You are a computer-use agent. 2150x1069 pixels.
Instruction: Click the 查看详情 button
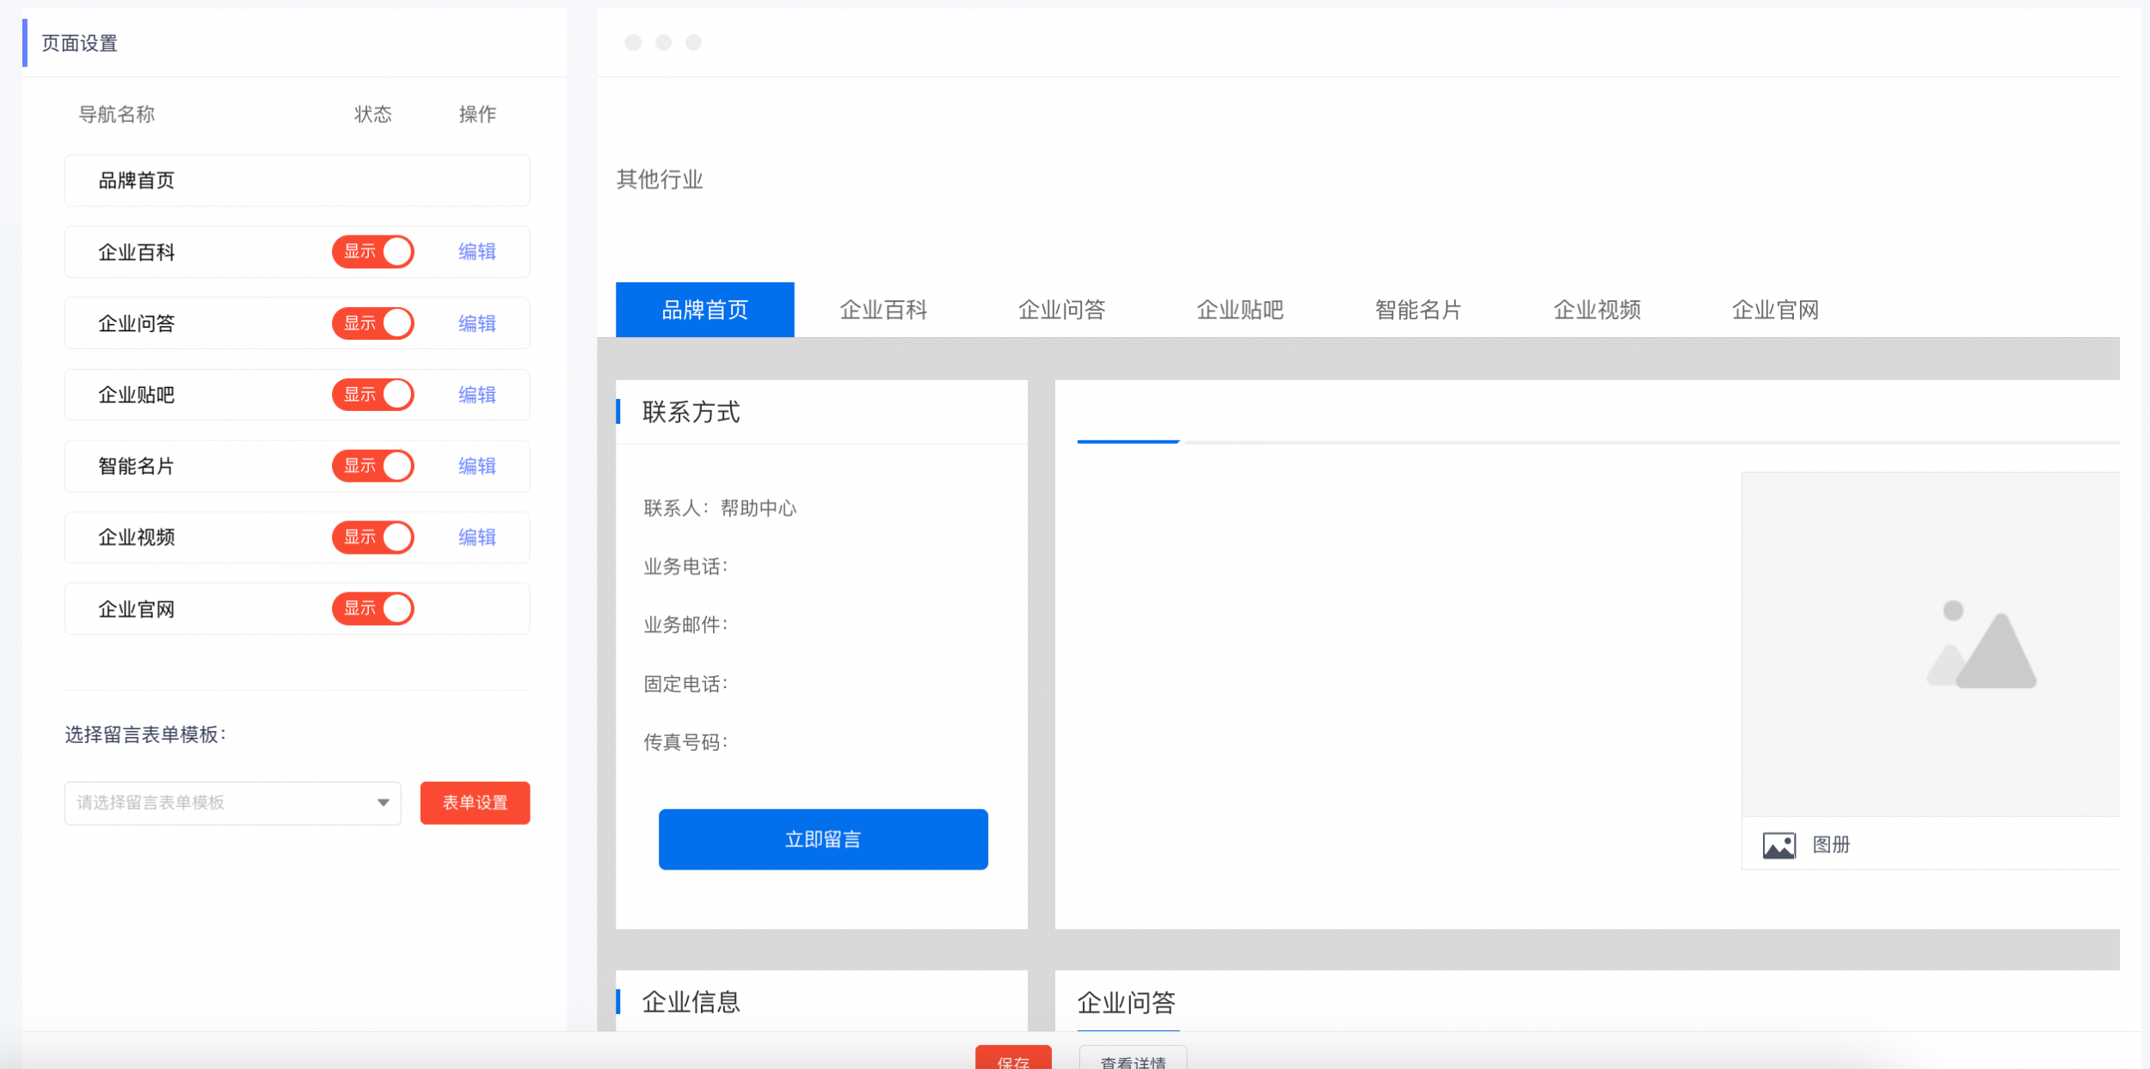[1133, 1059]
